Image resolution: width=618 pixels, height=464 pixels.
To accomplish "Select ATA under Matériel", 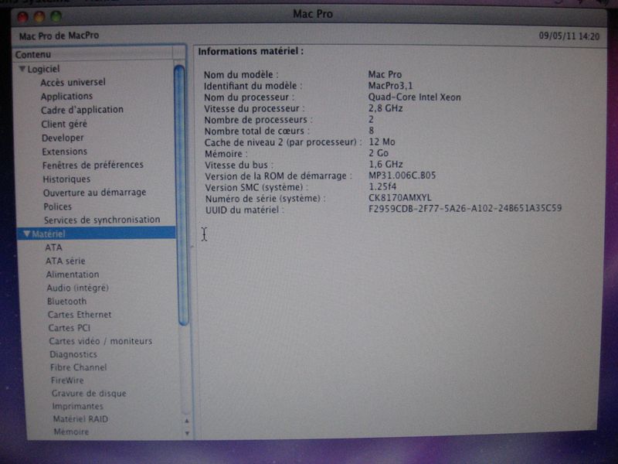I will [x=53, y=247].
